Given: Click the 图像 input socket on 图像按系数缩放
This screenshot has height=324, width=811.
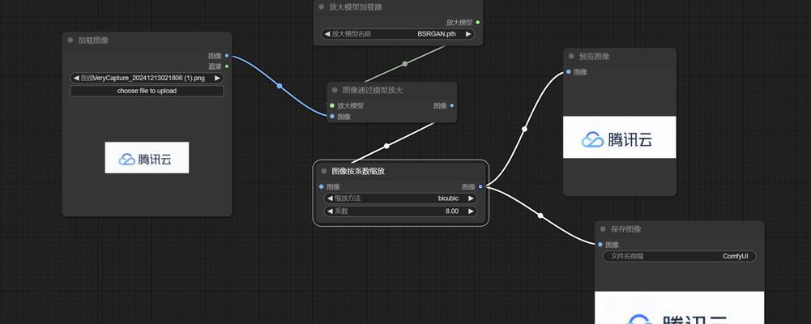Looking at the screenshot, I should coord(322,186).
